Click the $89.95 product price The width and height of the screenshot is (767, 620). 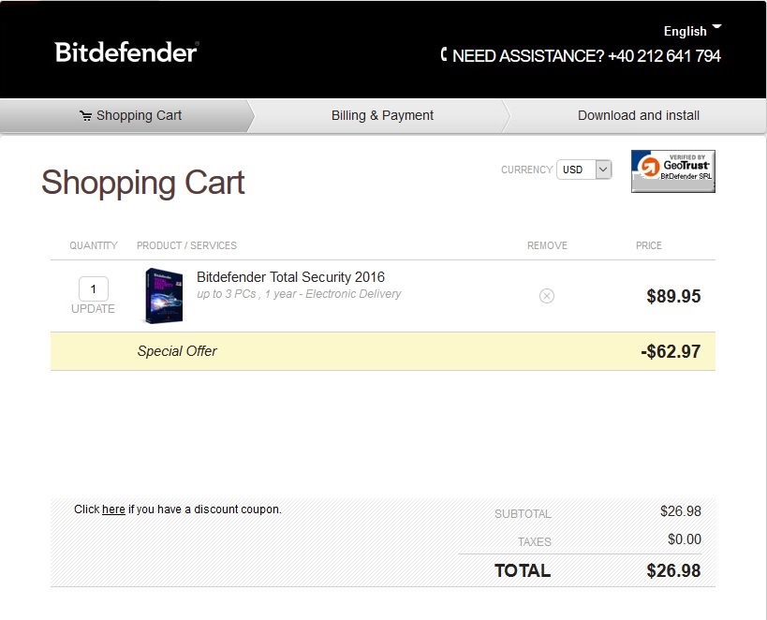(673, 297)
